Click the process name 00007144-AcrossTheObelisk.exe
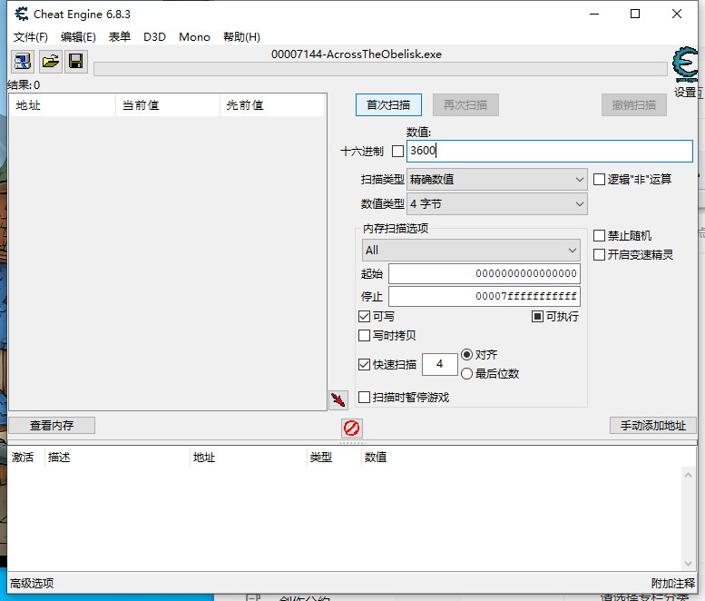Screen dimensions: 705x601 tap(356, 54)
